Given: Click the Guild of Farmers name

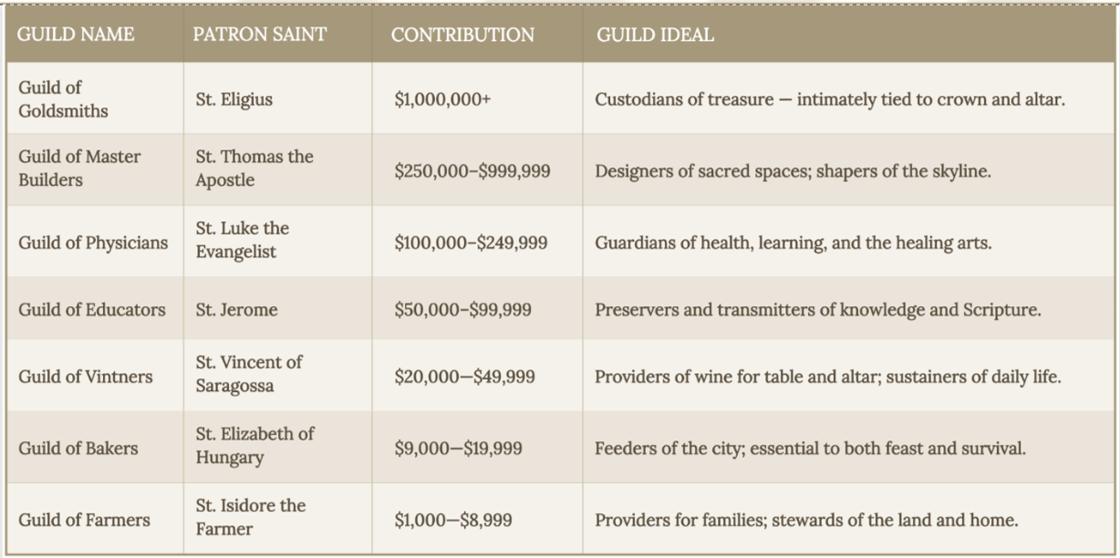Looking at the screenshot, I should point(84,520).
